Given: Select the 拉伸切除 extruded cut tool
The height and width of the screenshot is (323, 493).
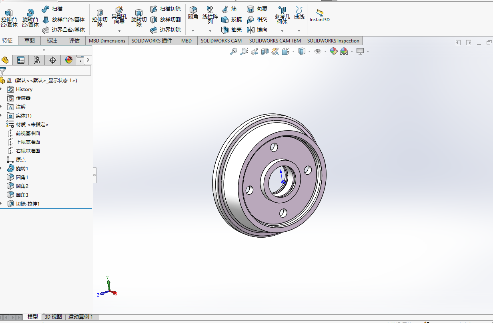Looking at the screenshot, I should click(x=100, y=18).
